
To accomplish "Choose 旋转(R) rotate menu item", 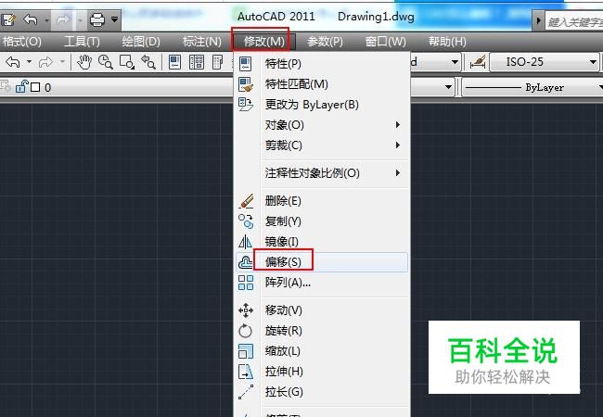I will pos(322,331).
